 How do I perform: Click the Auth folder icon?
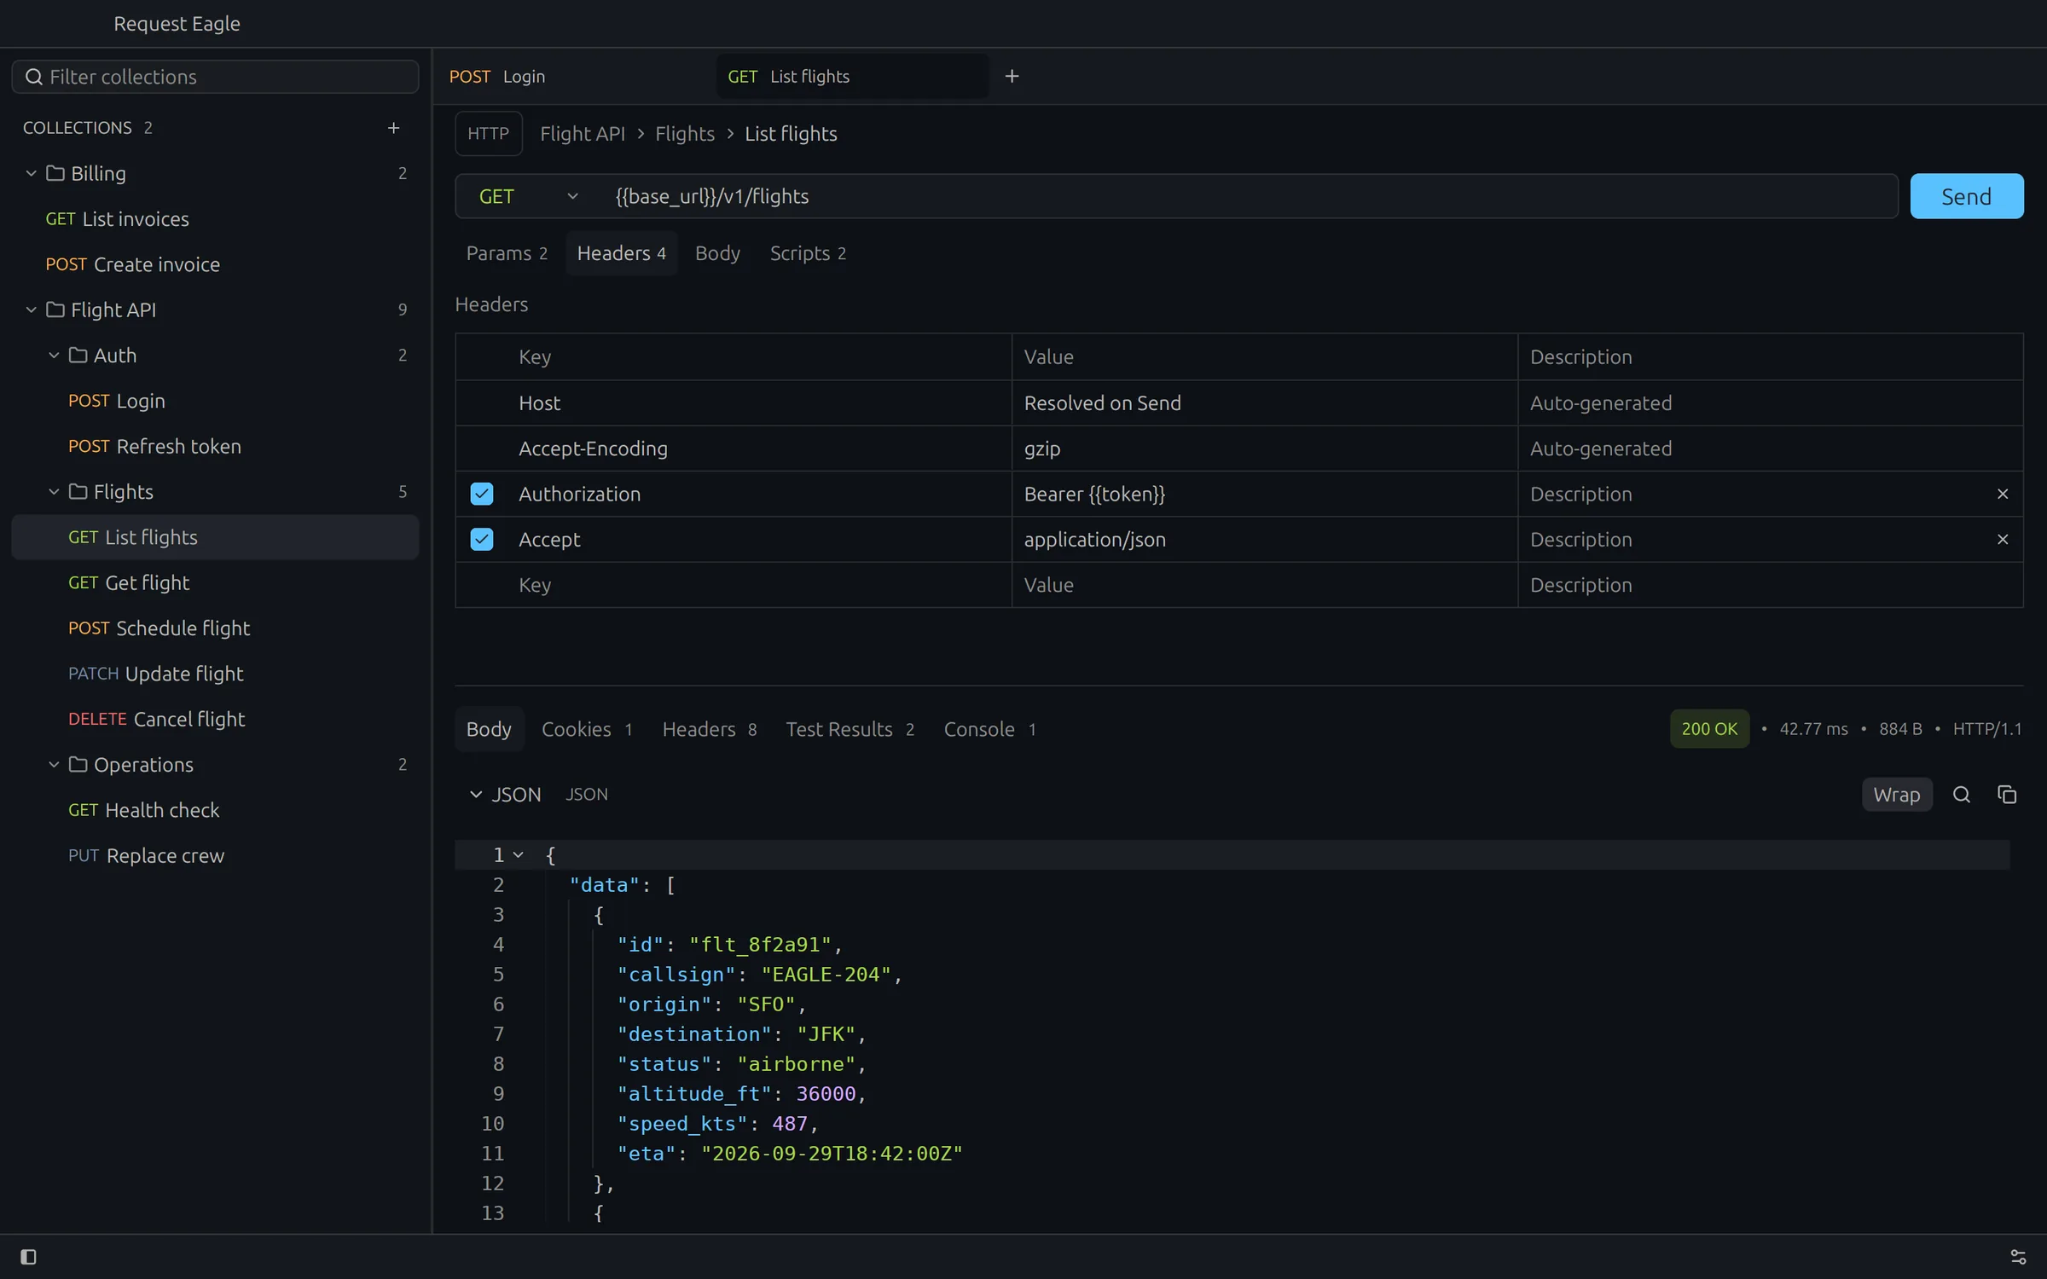(x=78, y=356)
